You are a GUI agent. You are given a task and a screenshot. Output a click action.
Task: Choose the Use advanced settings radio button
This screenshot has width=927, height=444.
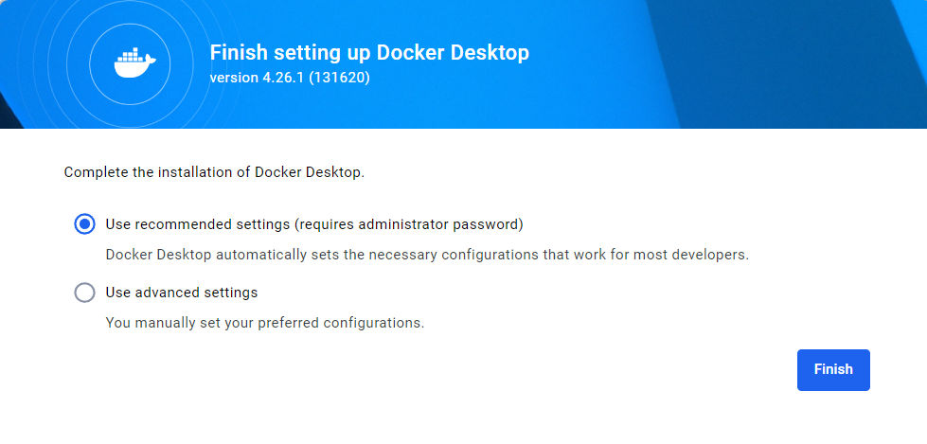84,293
